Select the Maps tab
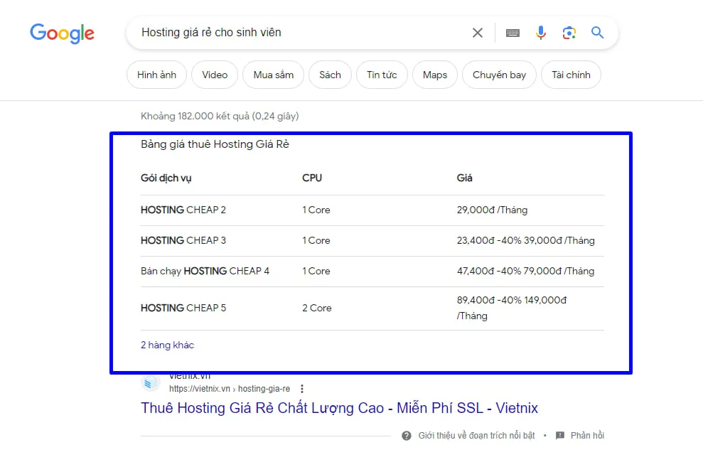Image resolution: width=703 pixels, height=467 pixels. click(434, 75)
